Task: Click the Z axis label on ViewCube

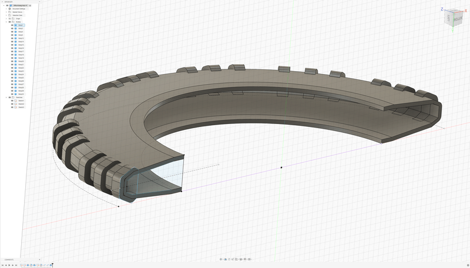Action: 442,9
